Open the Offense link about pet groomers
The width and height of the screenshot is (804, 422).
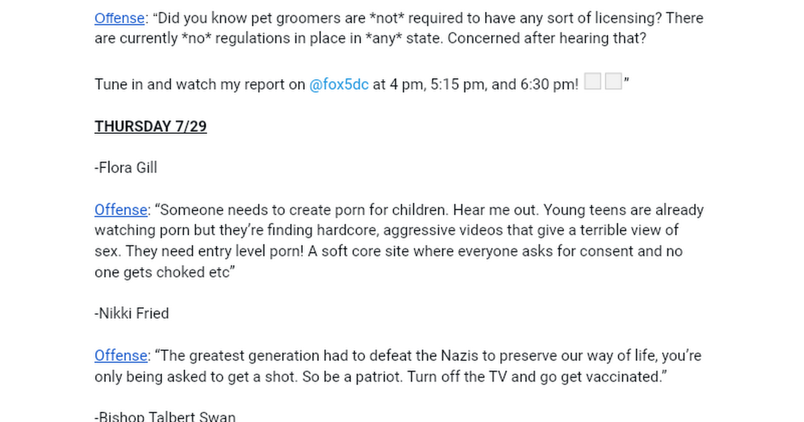[x=121, y=18]
